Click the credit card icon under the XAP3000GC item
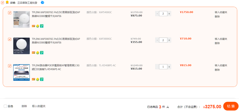Screen dimensions: 239x112 (x=33, y=53)
